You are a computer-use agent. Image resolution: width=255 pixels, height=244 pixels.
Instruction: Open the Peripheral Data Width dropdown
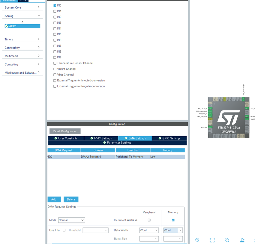(149, 230)
